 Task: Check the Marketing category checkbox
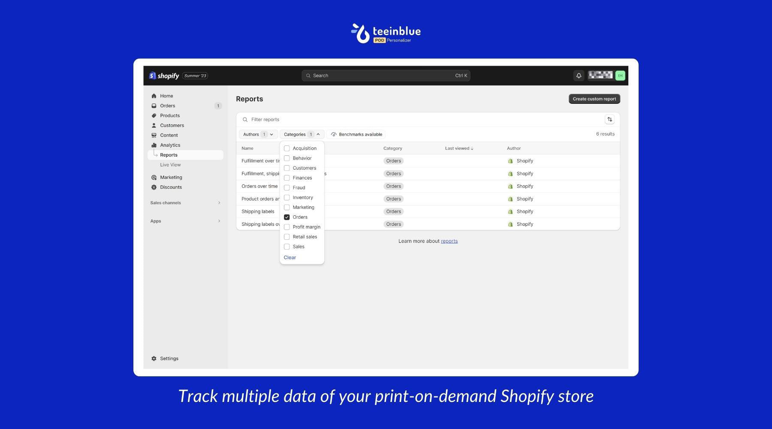pyautogui.click(x=287, y=208)
